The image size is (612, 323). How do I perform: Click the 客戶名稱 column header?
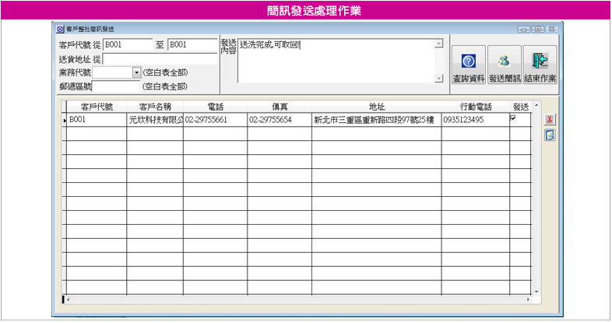pos(154,107)
